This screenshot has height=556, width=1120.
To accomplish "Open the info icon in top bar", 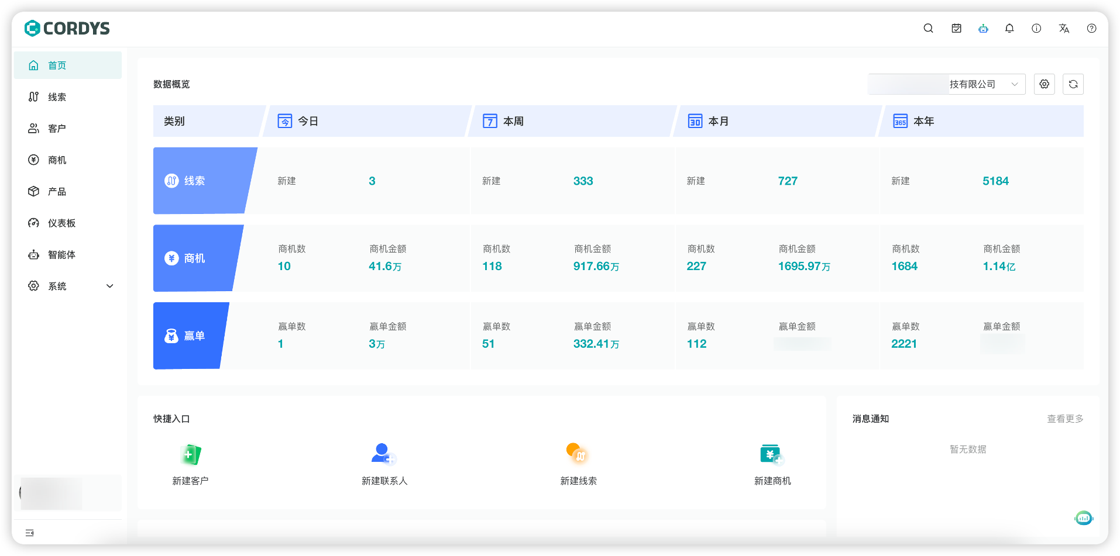I will tap(1036, 28).
